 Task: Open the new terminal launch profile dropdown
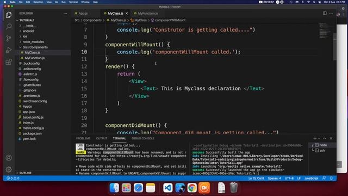(x=319, y=138)
